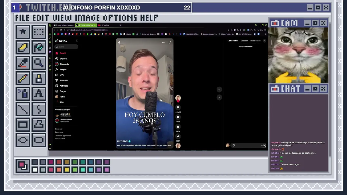Select the rectangle shape tool
Viewport: 347px width, 195px height.
23,125
